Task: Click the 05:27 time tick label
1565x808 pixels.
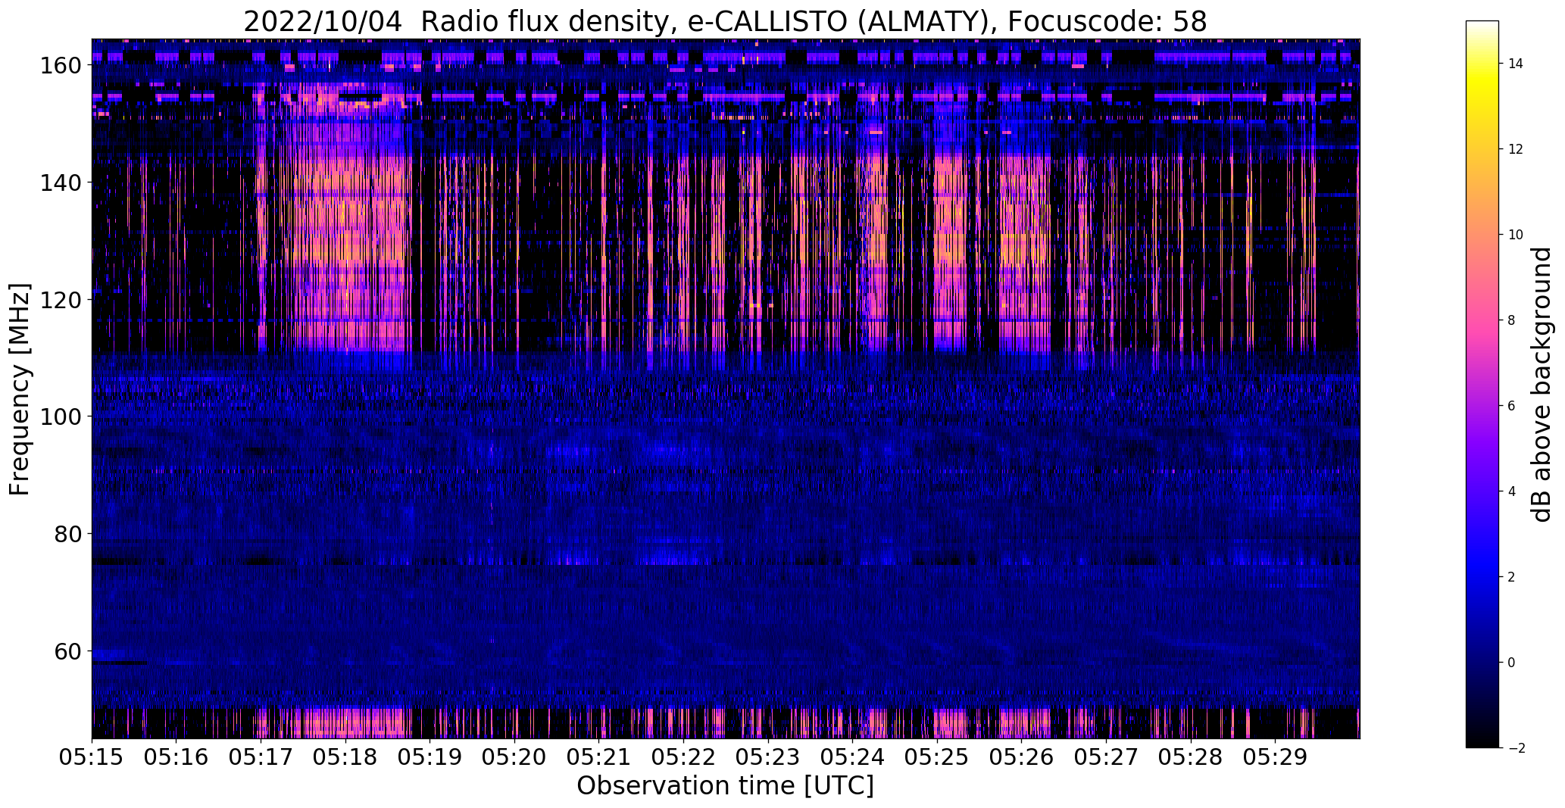Action: click(1106, 757)
